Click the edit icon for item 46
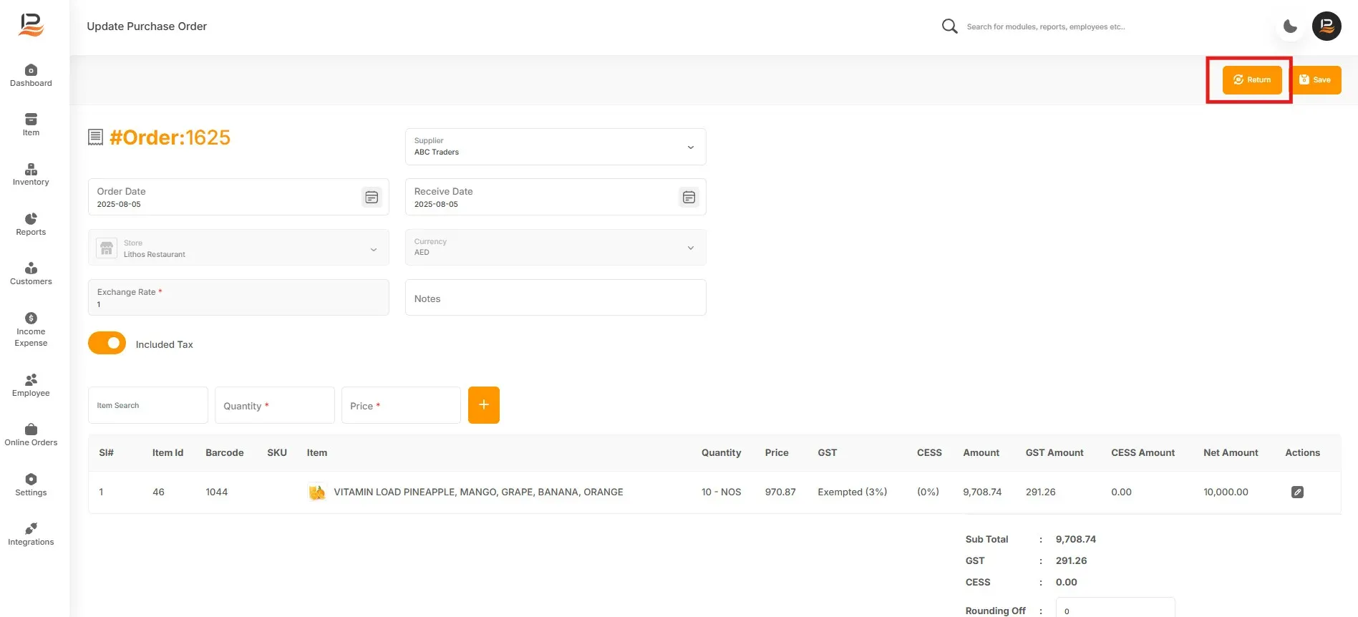Image resolution: width=1358 pixels, height=617 pixels. click(1297, 492)
